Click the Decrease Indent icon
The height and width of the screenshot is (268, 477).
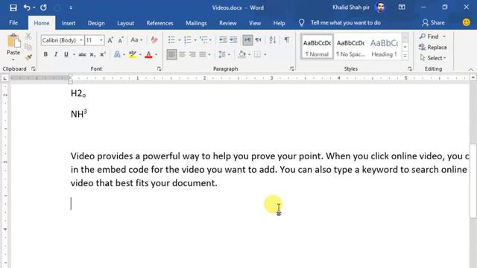coord(223,39)
